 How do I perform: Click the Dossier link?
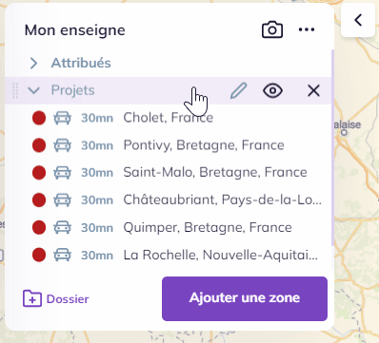pos(68,299)
